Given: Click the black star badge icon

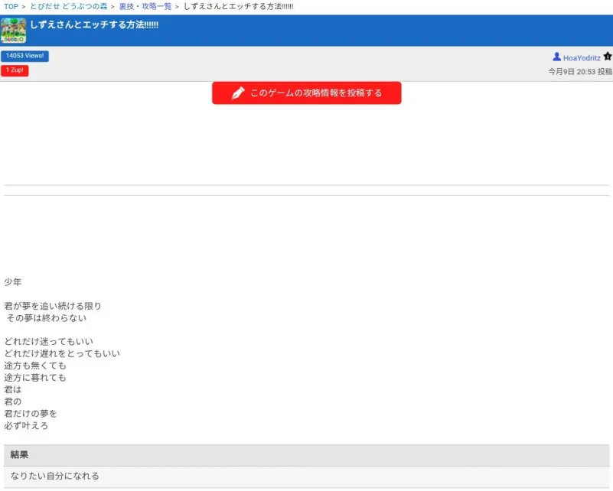Looking at the screenshot, I should point(608,57).
